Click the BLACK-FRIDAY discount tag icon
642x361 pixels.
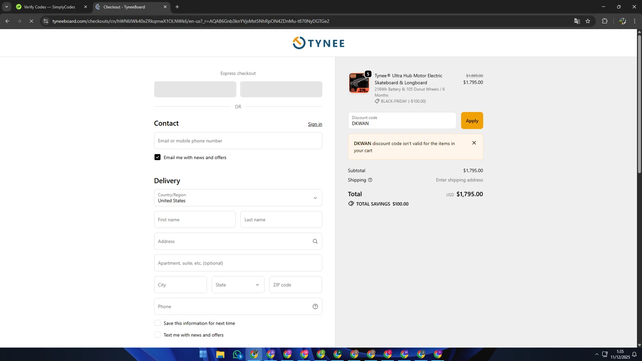377,101
